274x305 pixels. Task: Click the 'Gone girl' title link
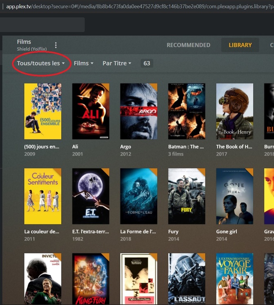(x=227, y=232)
